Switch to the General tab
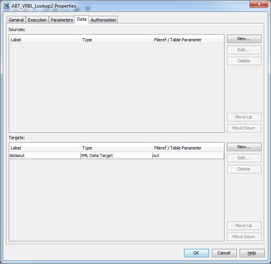 coord(16,20)
